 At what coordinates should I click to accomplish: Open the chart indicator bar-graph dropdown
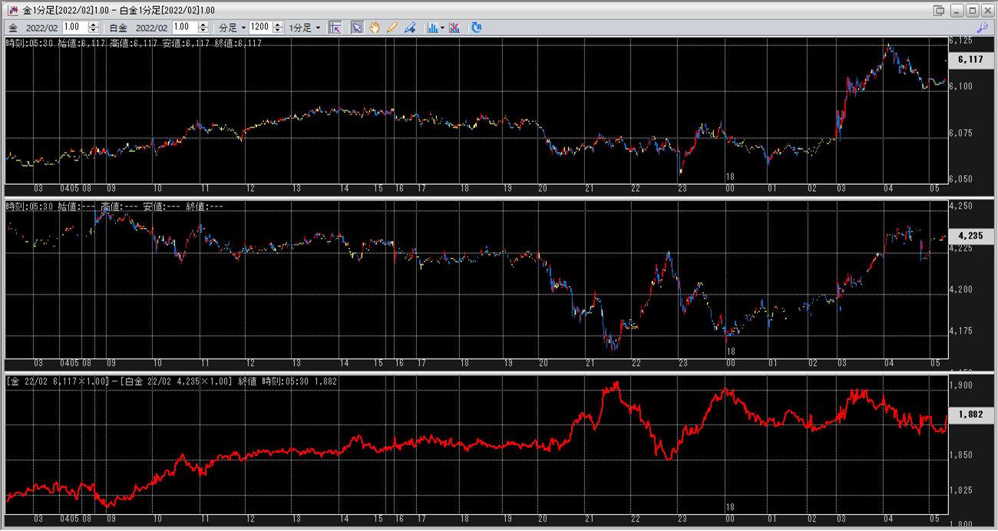[435, 28]
